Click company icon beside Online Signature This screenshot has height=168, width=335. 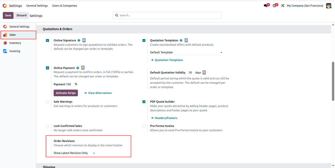(x=84, y=40)
